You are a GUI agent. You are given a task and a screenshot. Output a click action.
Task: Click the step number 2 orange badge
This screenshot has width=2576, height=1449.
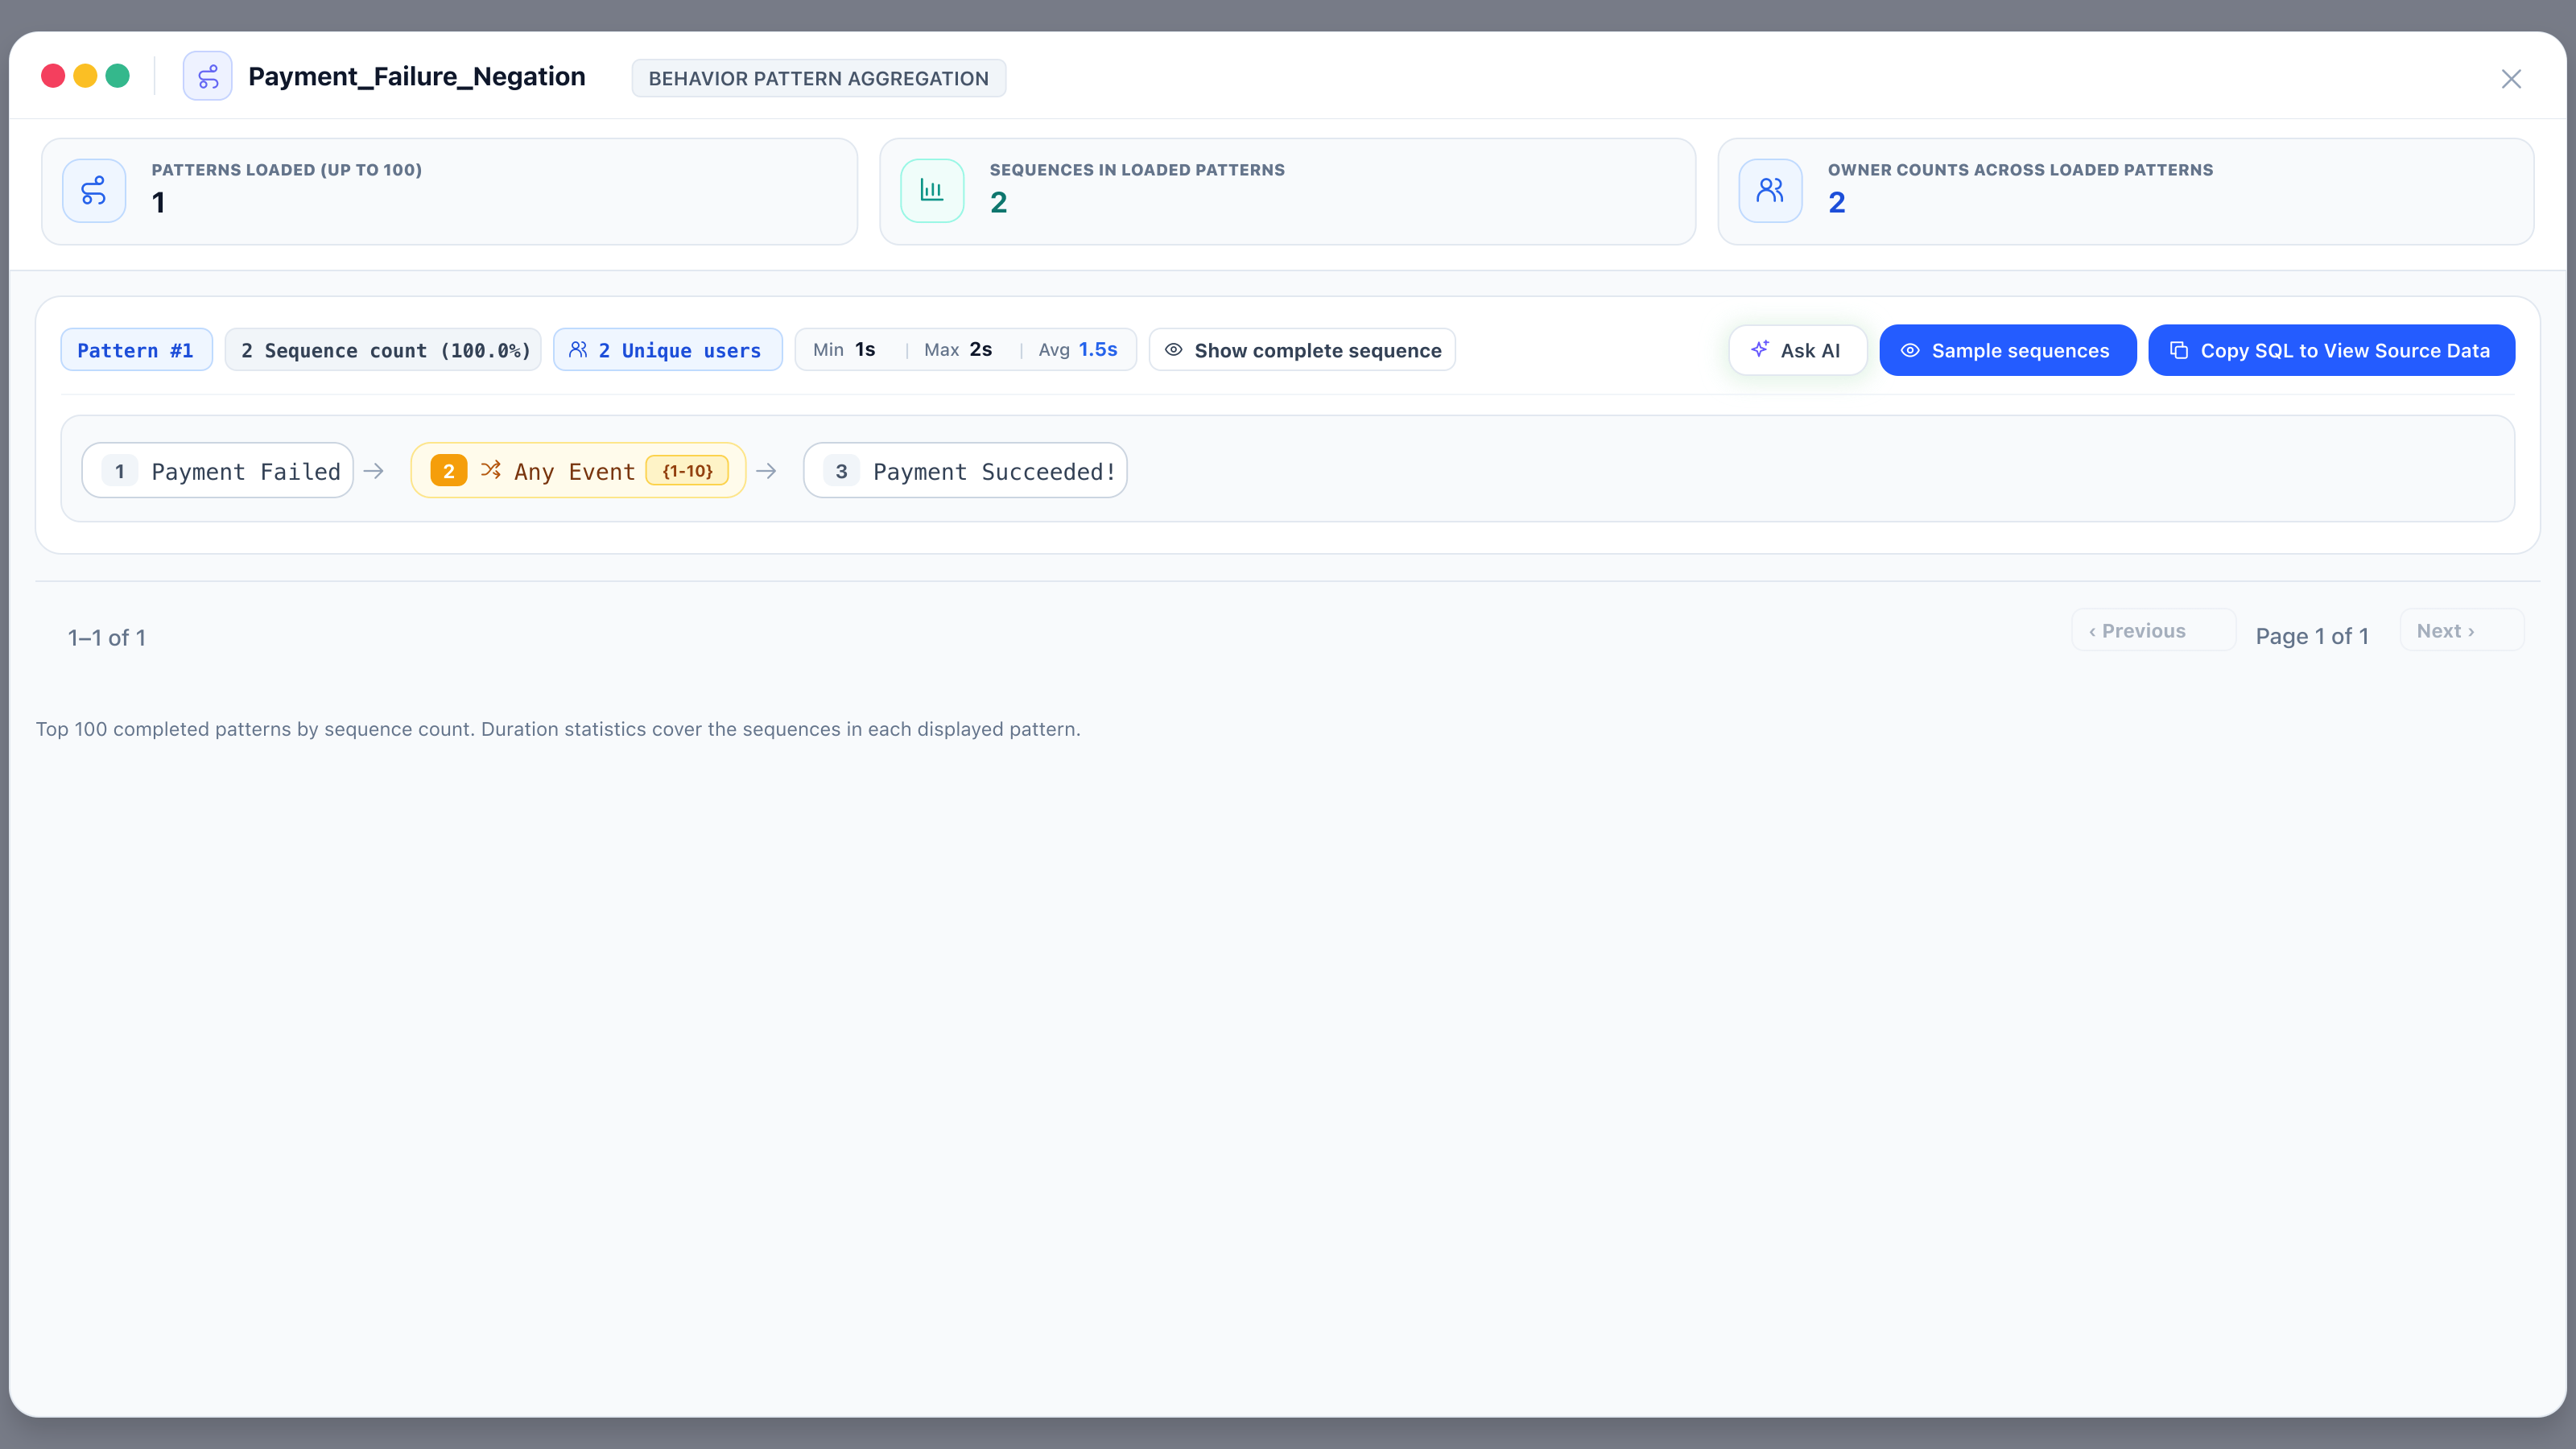tap(449, 470)
